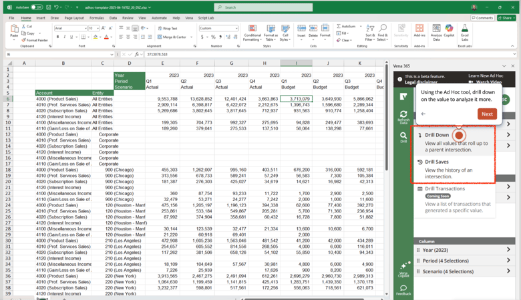Open the Legal disclaimer link

click(421, 82)
